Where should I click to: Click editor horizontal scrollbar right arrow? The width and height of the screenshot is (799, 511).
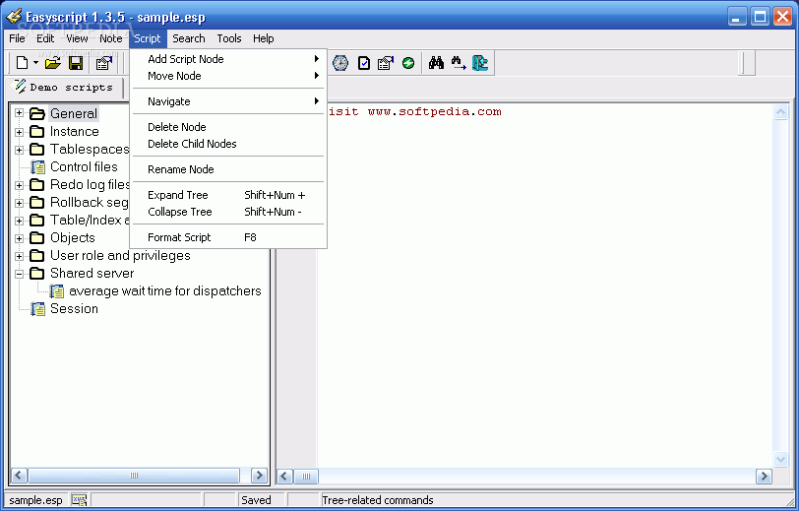pos(764,477)
